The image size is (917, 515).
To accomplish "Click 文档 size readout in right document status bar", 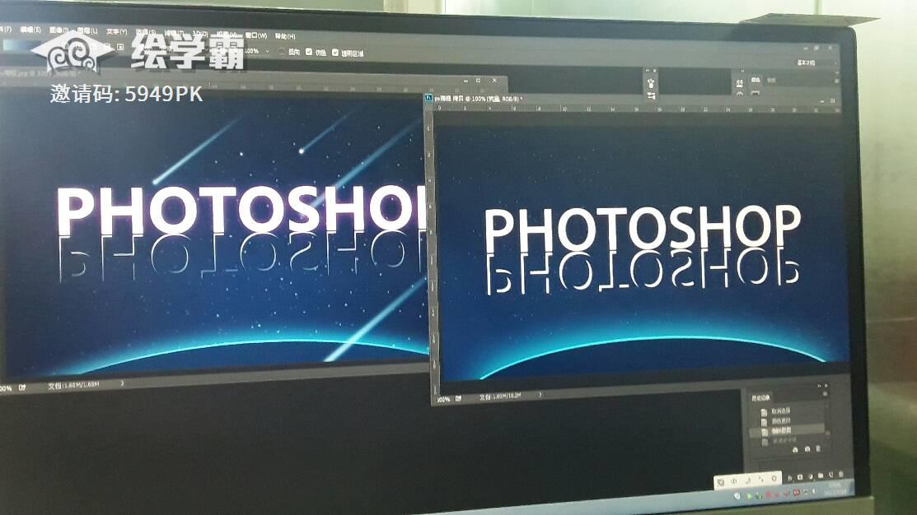I will (x=500, y=397).
